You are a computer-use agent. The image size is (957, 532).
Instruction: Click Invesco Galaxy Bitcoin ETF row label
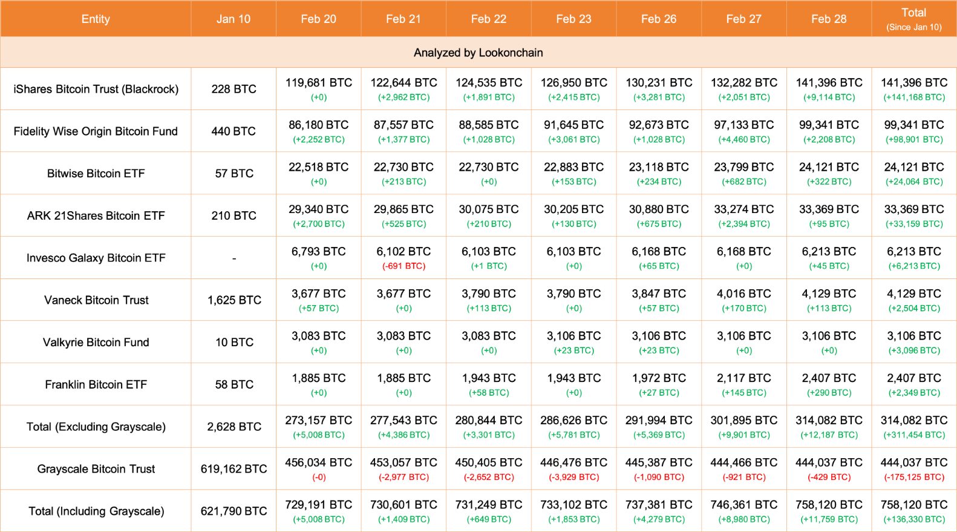point(96,258)
